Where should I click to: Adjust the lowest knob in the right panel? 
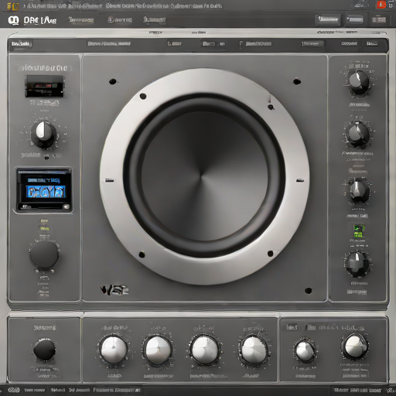[x=357, y=264]
